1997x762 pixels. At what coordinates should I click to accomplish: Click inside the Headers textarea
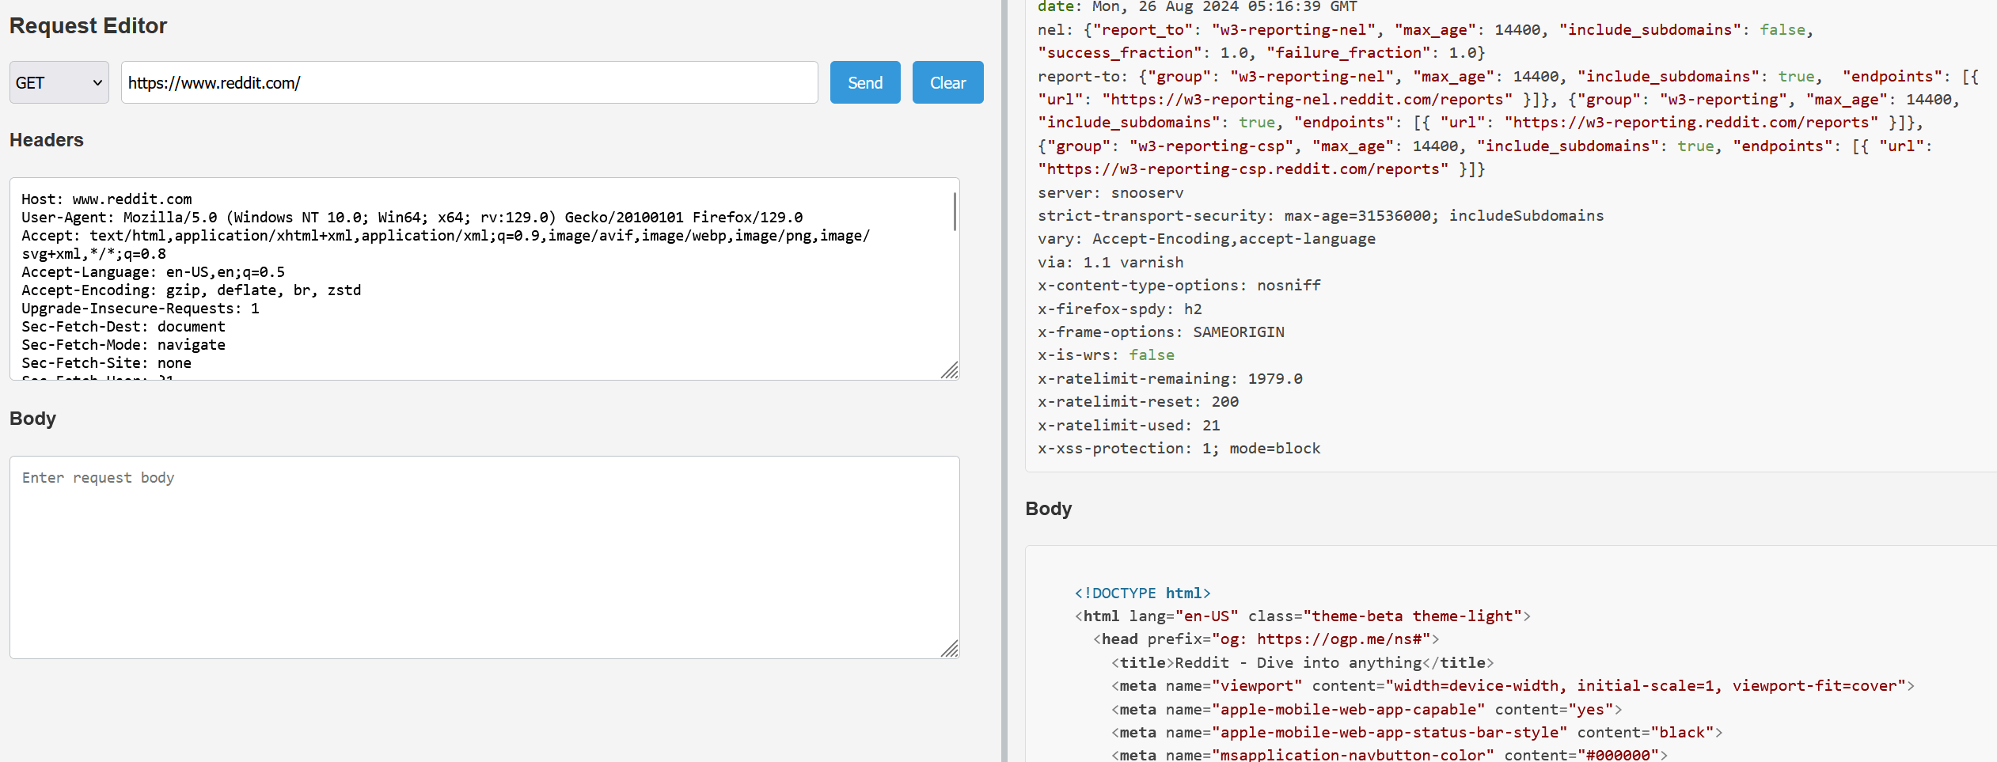pos(484,279)
